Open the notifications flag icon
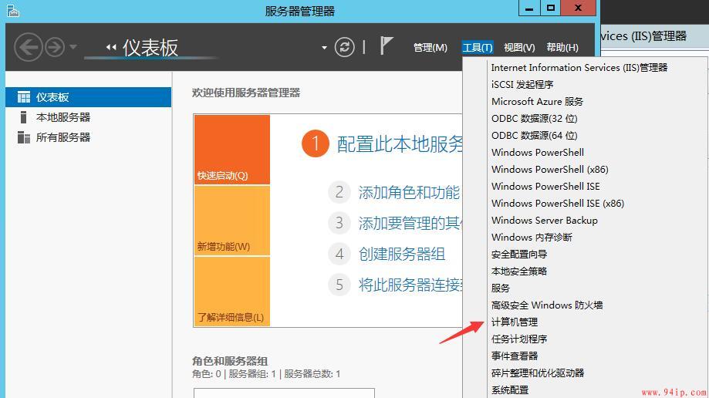This screenshot has height=398, width=709. pyautogui.click(x=386, y=46)
